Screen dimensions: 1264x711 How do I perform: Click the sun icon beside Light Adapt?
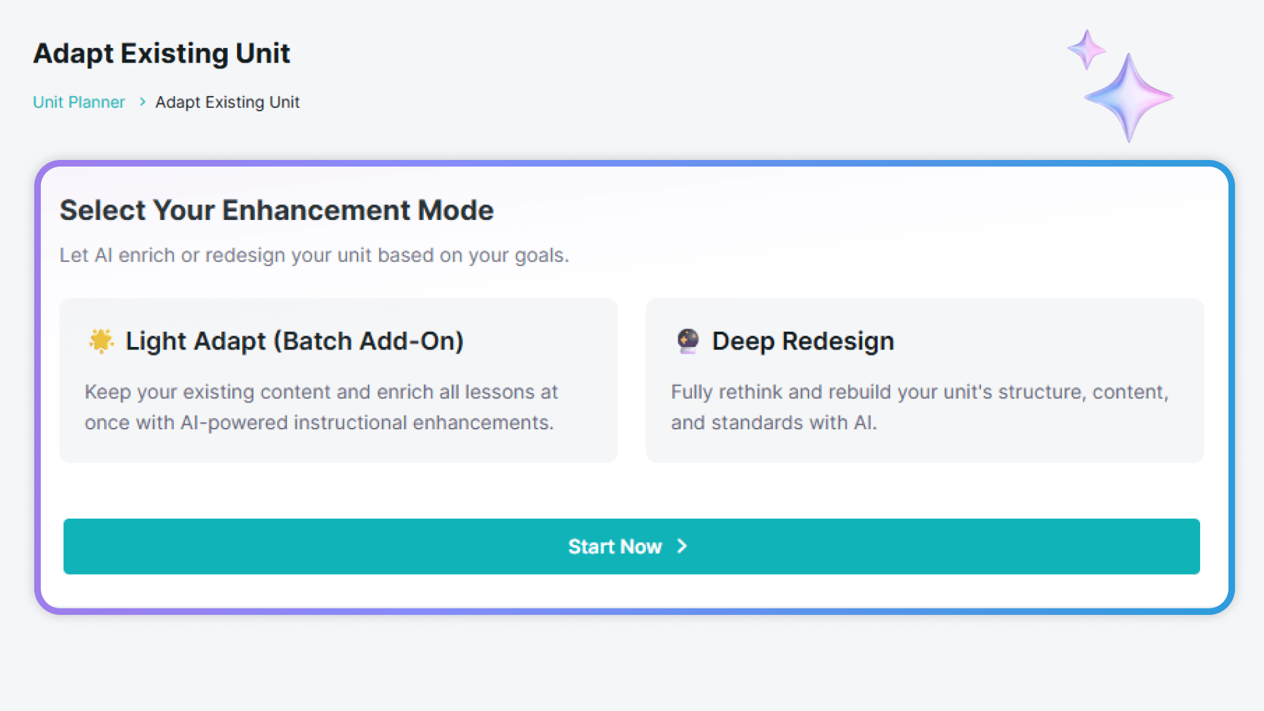(x=101, y=341)
